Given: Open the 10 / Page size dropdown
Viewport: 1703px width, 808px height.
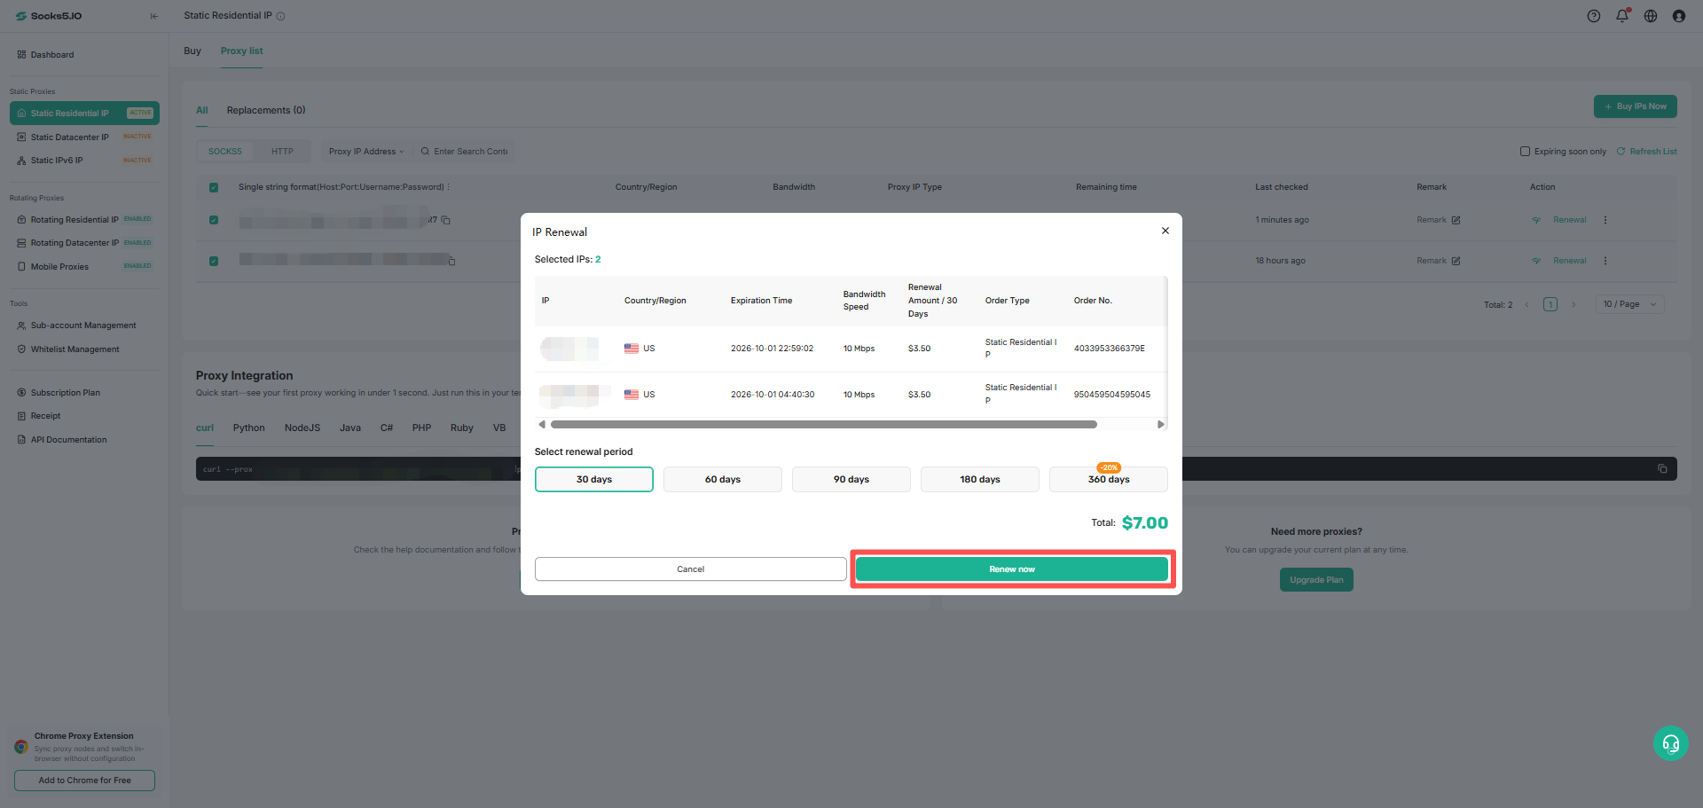Looking at the screenshot, I should point(1630,304).
